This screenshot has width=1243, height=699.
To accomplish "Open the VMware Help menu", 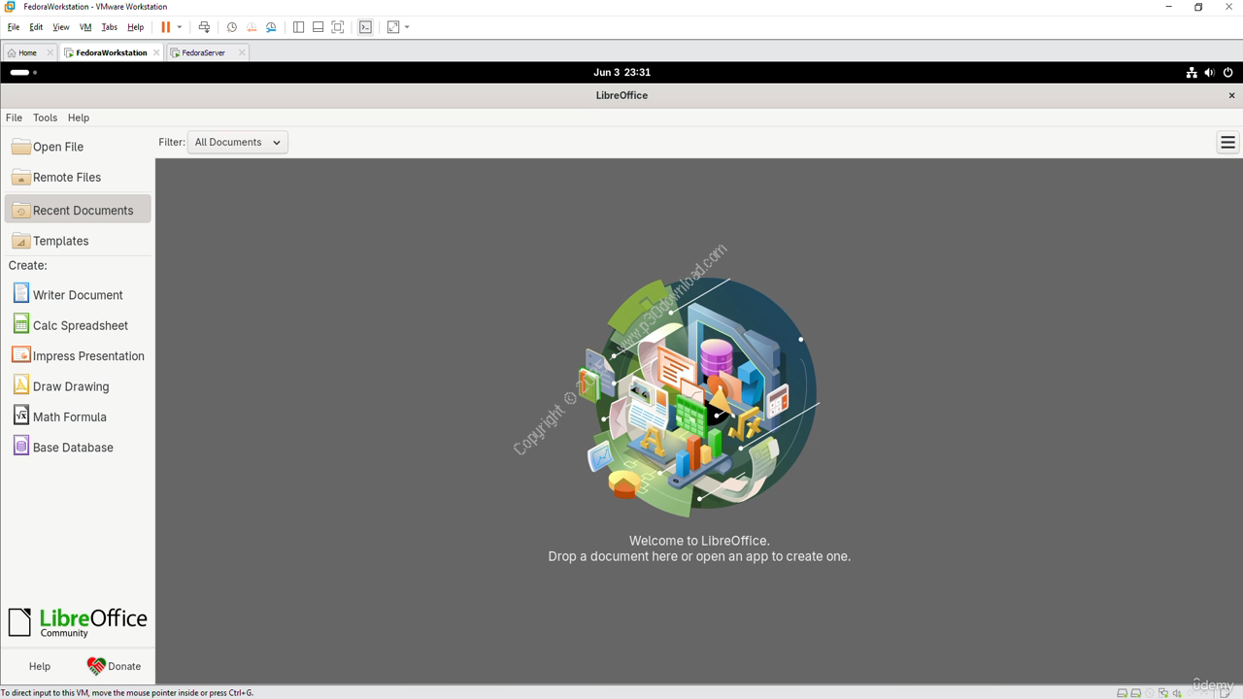I will pyautogui.click(x=136, y=27).
